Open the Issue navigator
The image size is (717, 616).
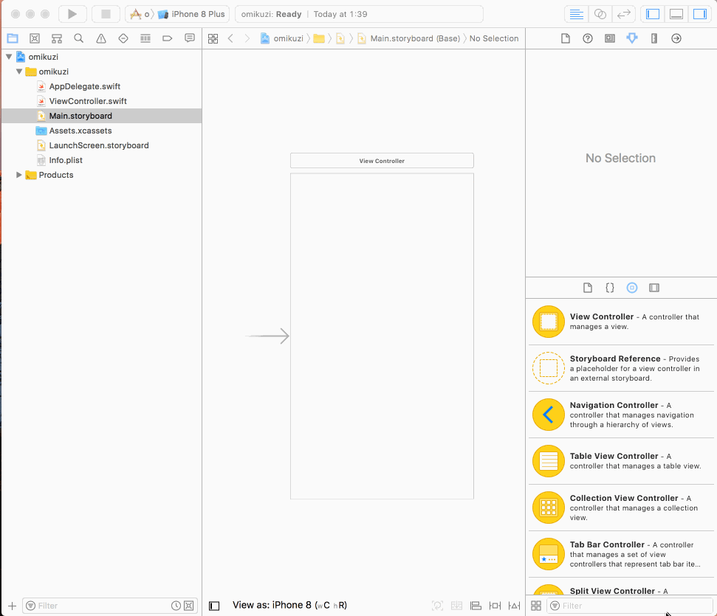101,38
